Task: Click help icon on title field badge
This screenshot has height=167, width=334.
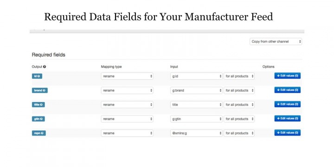Action: [41, 104]
